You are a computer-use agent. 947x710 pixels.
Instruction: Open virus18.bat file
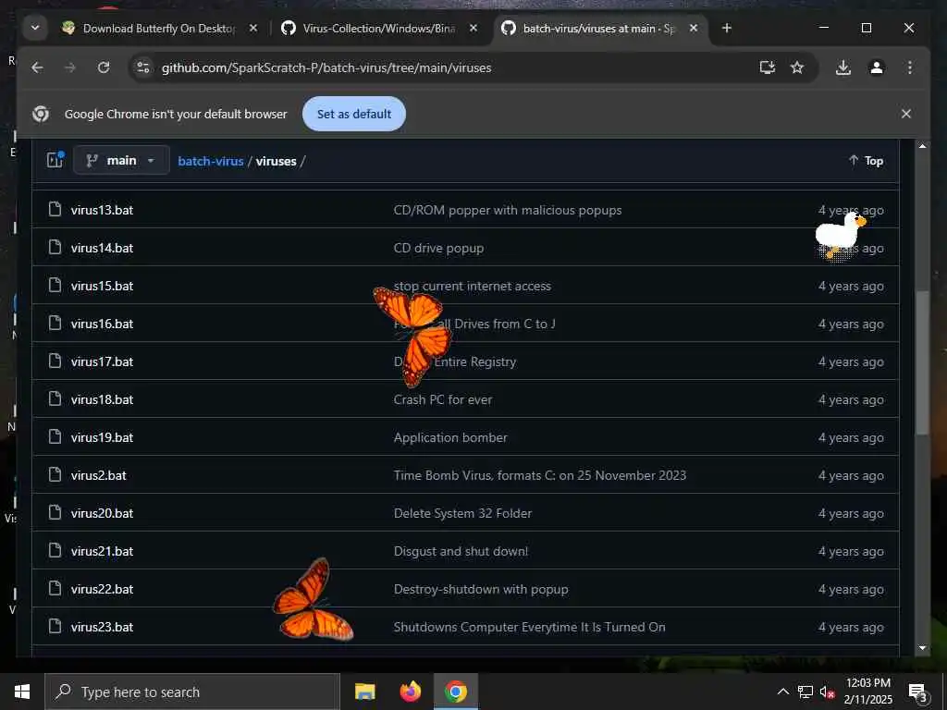coord(102,399)
